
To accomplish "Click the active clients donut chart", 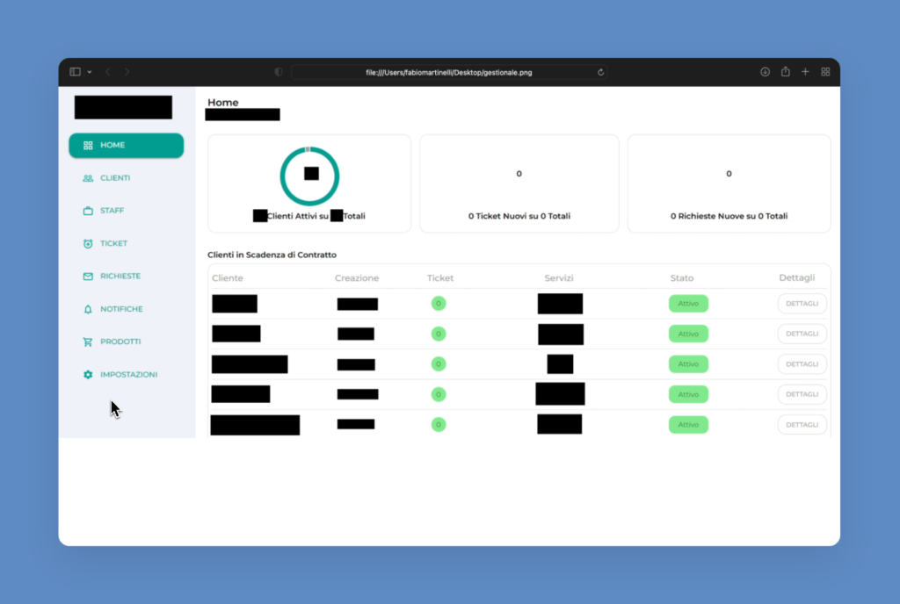I will tap(309, 175).
